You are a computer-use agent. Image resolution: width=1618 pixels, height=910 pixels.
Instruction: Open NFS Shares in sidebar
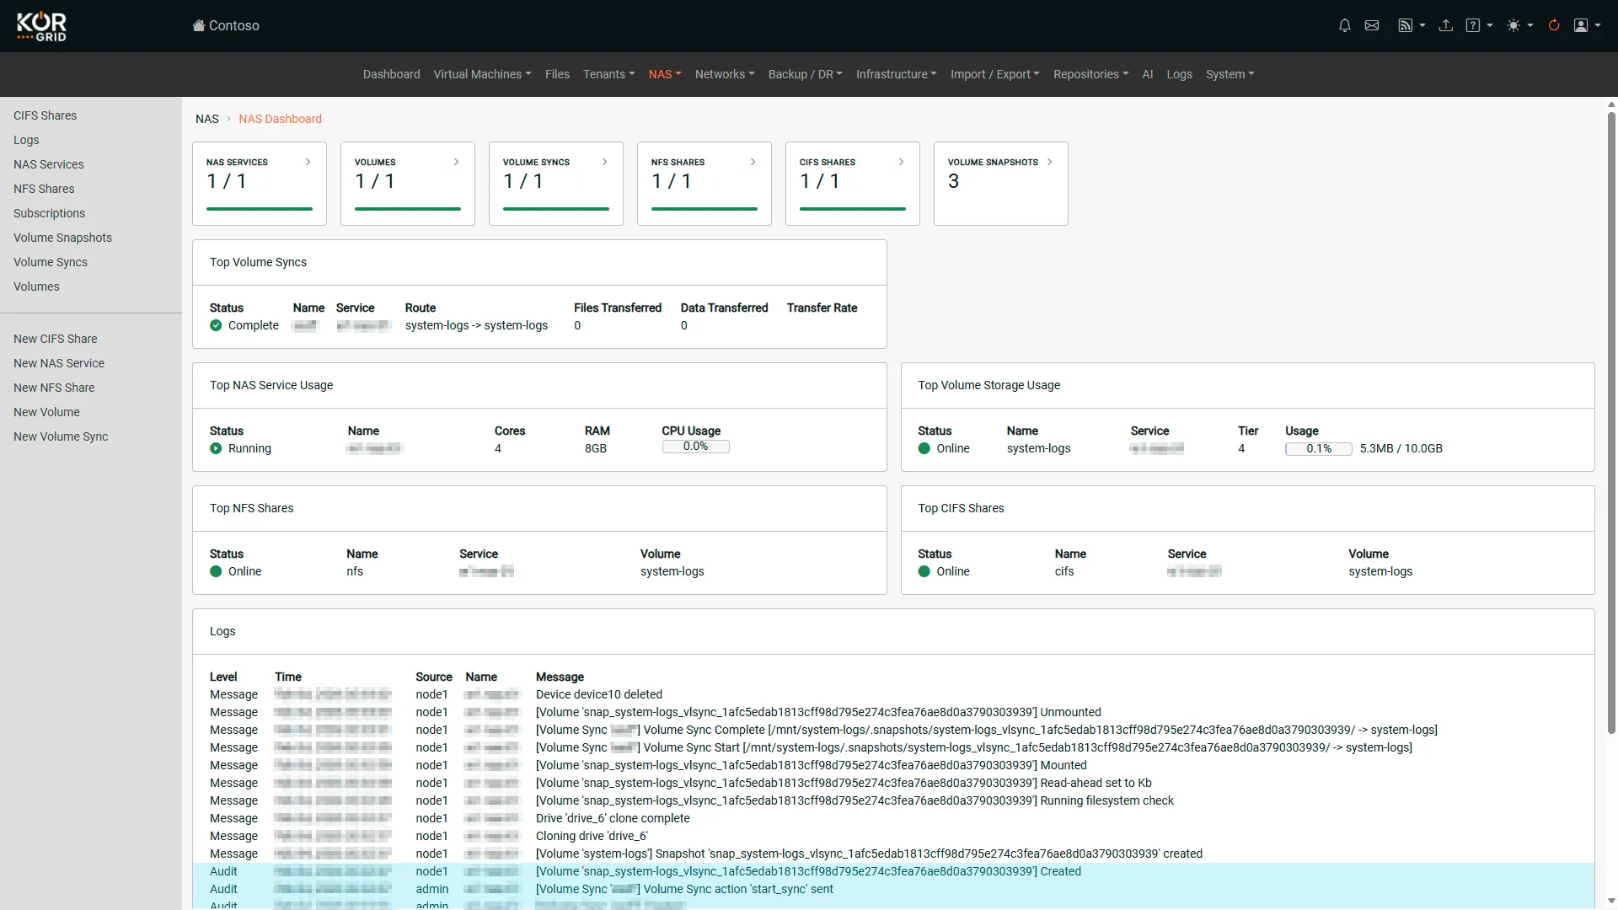coord(44,189)
